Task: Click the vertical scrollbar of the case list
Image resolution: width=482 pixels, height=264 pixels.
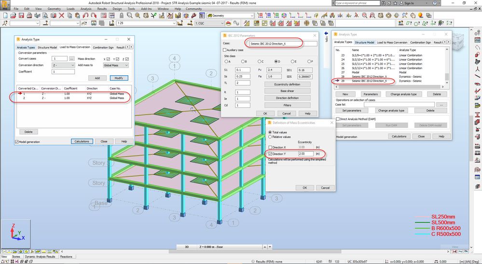Action: click(447, 66)
